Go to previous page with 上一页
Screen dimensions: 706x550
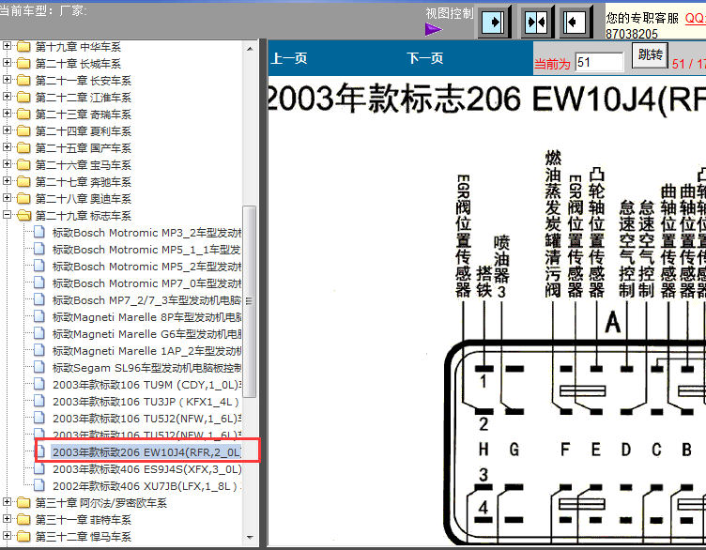click(289, 58)
